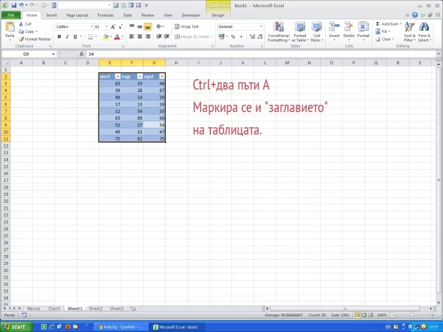Click Decrease Decimal icon
443x332 pixels.
coord(260,36)
